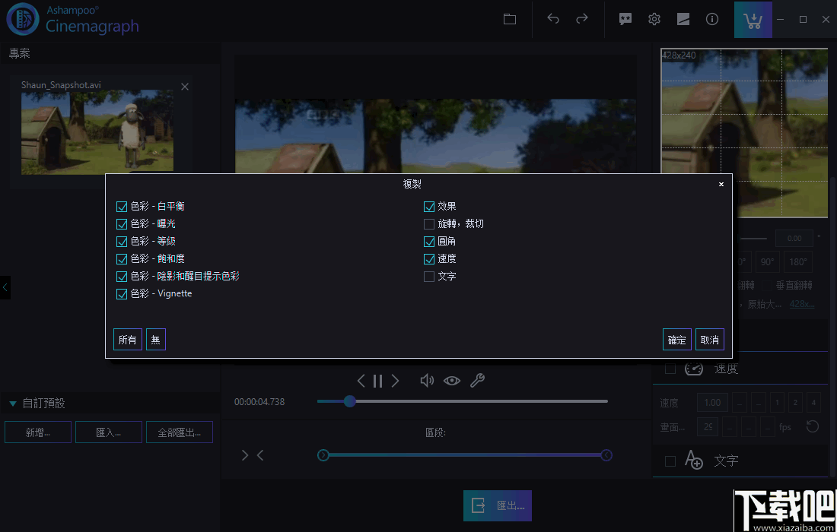Pause the video playback
Viewport: 837px width, 532px height.
click(378, 380)
